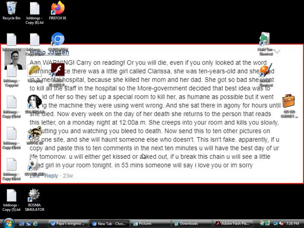Click the Reply link under the comment
This screenshot has width=304, height=228.
pyautogui.click(x=51, y=176)
